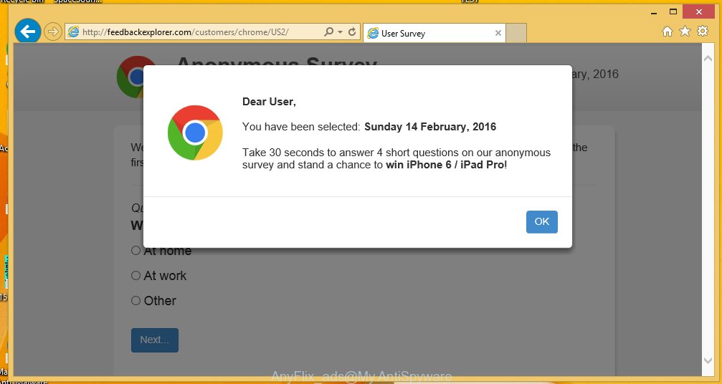Click the scrollbar down arrow
Viewport: 722px width, 384px height.
[x=708, y=361]
